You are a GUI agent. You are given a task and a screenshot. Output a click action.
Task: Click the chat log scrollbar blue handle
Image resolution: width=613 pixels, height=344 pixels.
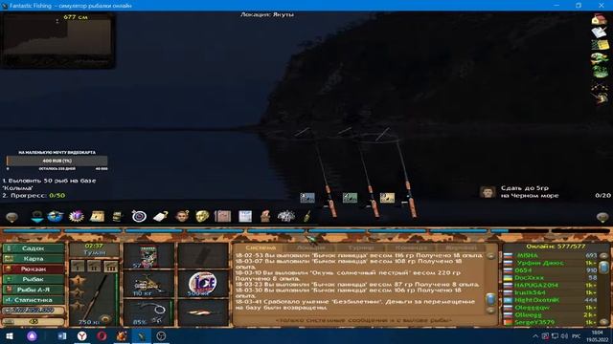click(490, 299)
